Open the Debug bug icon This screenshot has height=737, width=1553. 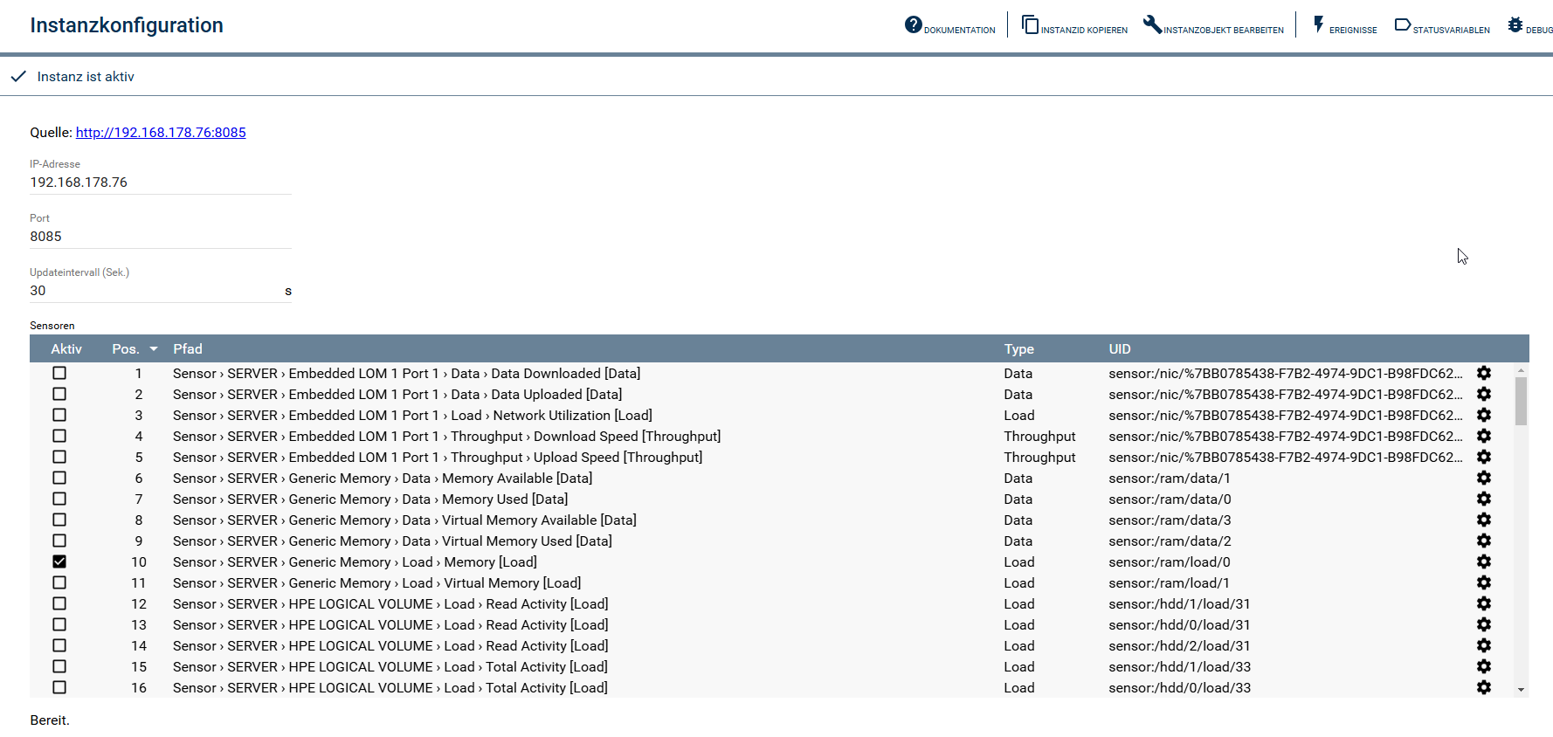click(1515, 25)
